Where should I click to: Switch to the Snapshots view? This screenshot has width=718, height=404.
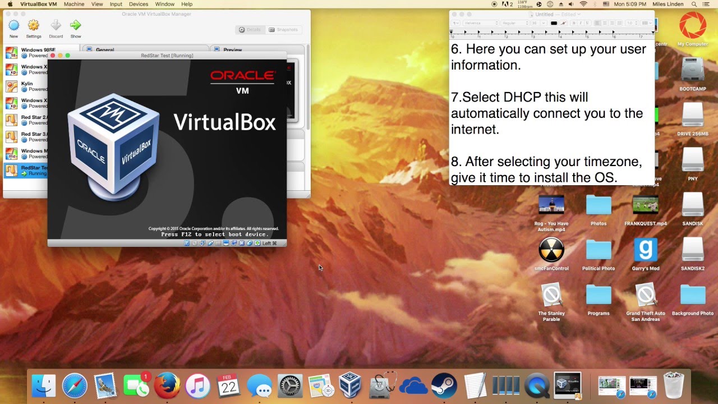pos(283,30)
